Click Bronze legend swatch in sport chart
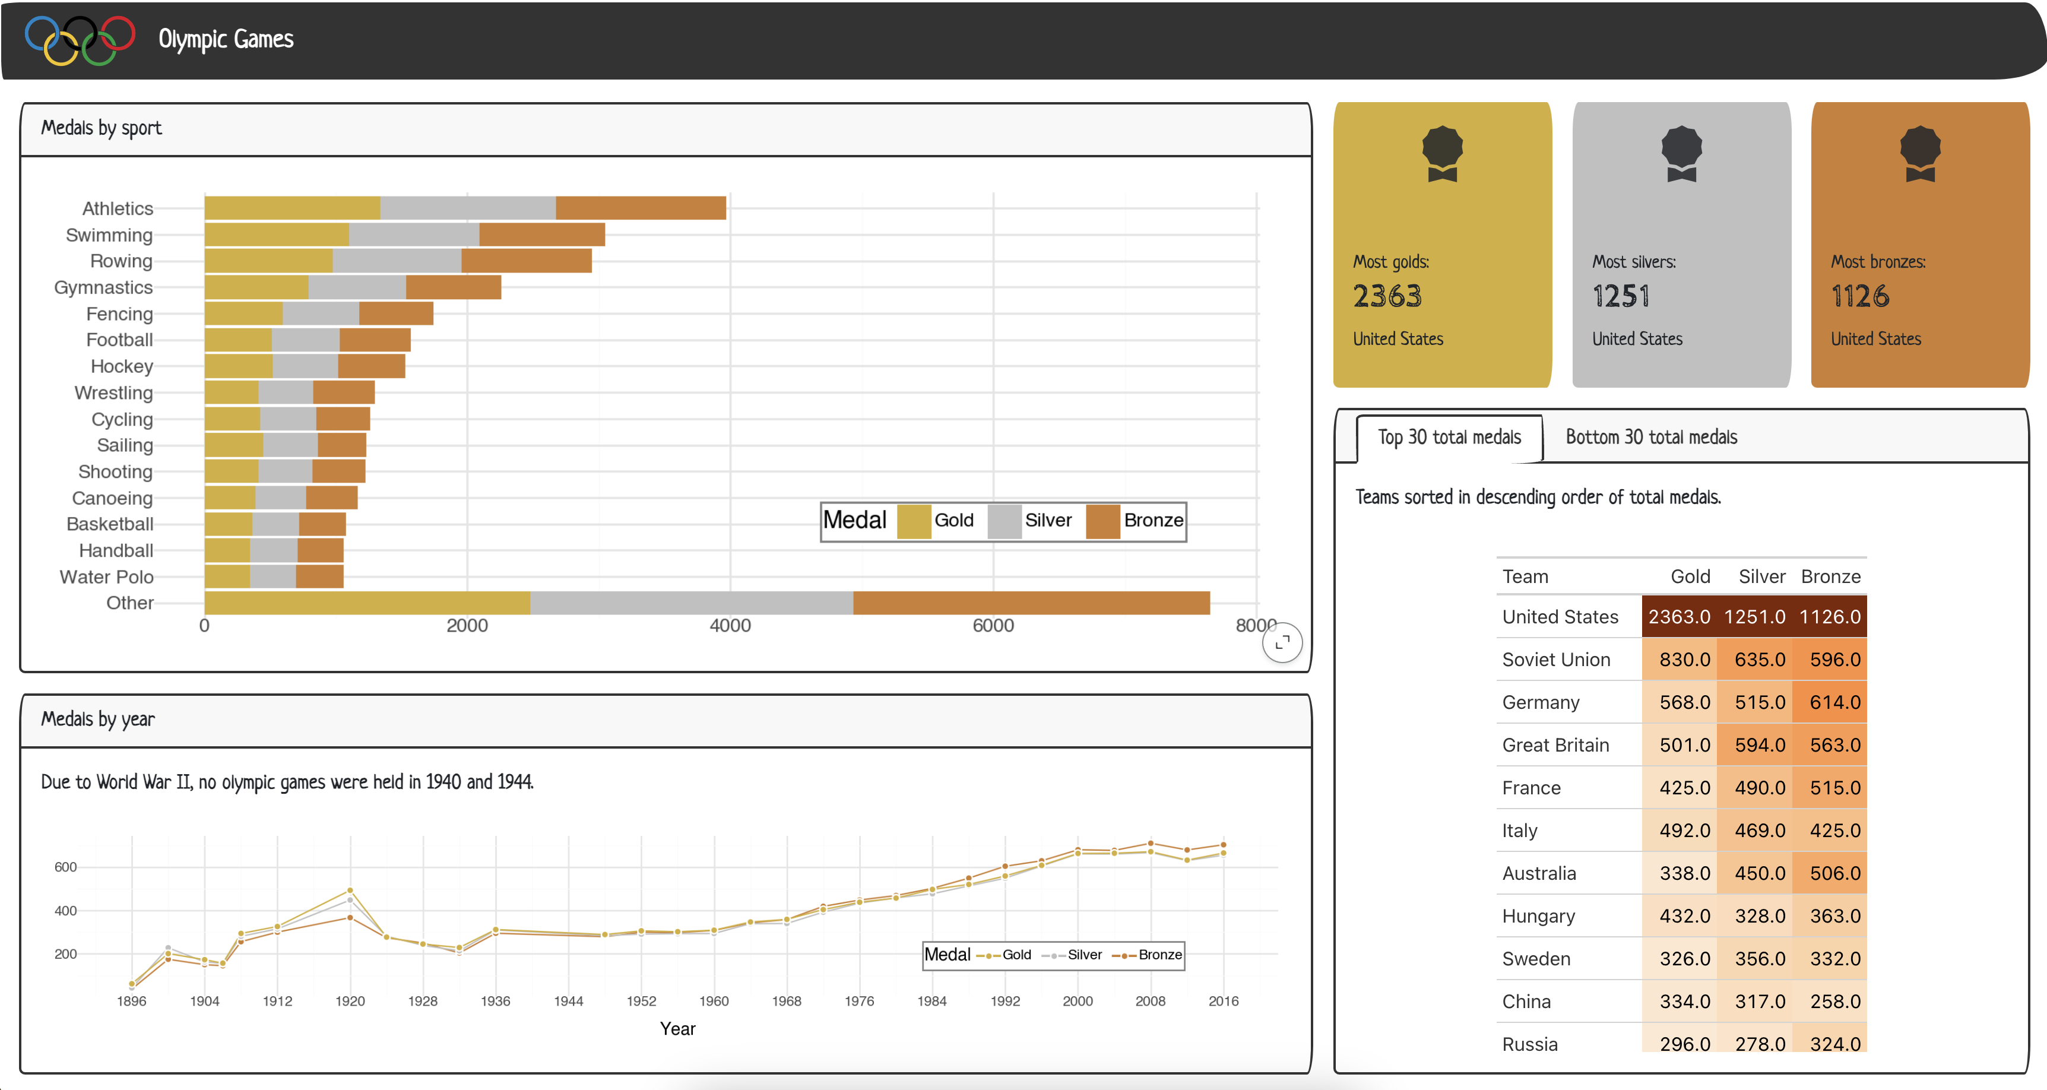Image resolution: width=2047 pixels, height=1090 pixels. [x=1103, y=521]
